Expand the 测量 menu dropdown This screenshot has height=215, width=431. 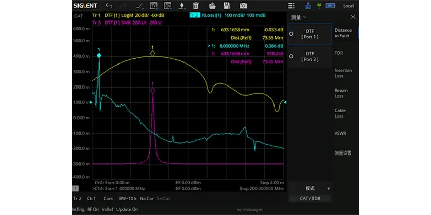299,17
